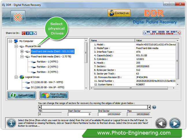Viewport: 187px width, 138px height.
Task: Select Partition - 1 (NTFS)
Action: pyautogui.click(x=47, y=62)
